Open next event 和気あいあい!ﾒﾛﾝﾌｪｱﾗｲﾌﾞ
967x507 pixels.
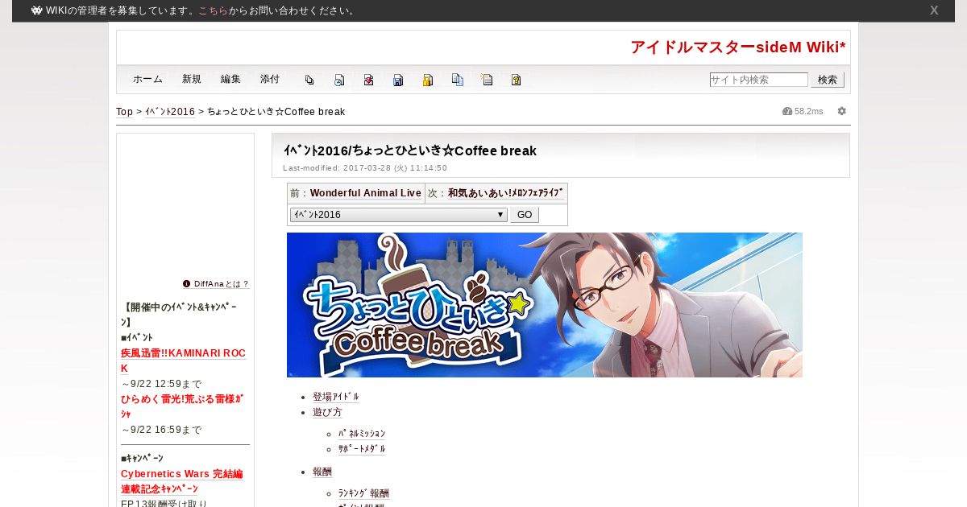505,193
